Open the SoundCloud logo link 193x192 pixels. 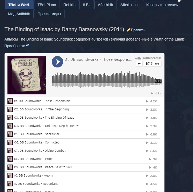[148, 58]
